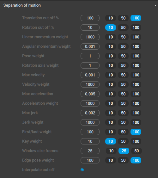The width and height of the screenshot is (158, 178).
Task: Select 100 preset for Key weight
Action: pyautogui.click(x=136, y=141)
